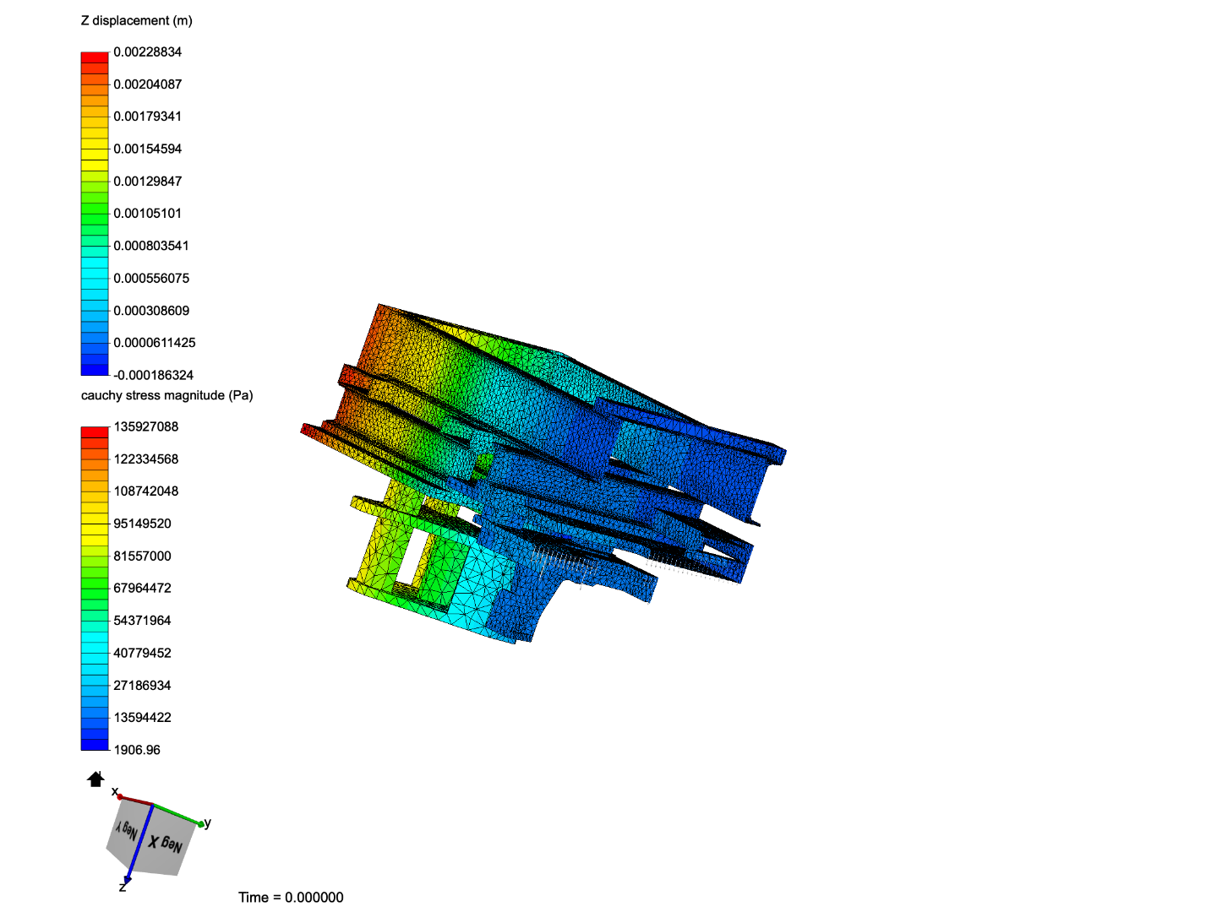Click the blue z axis arrowhead

point(128,879)
